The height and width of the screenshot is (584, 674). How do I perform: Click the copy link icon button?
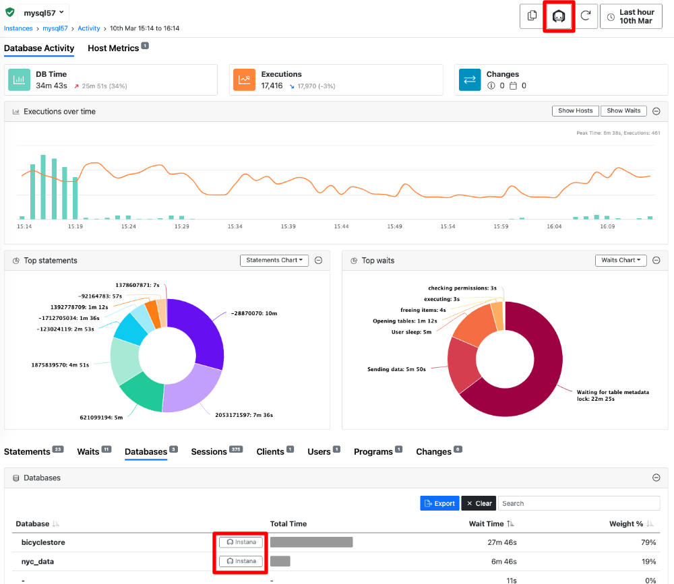tap(532, 16)
